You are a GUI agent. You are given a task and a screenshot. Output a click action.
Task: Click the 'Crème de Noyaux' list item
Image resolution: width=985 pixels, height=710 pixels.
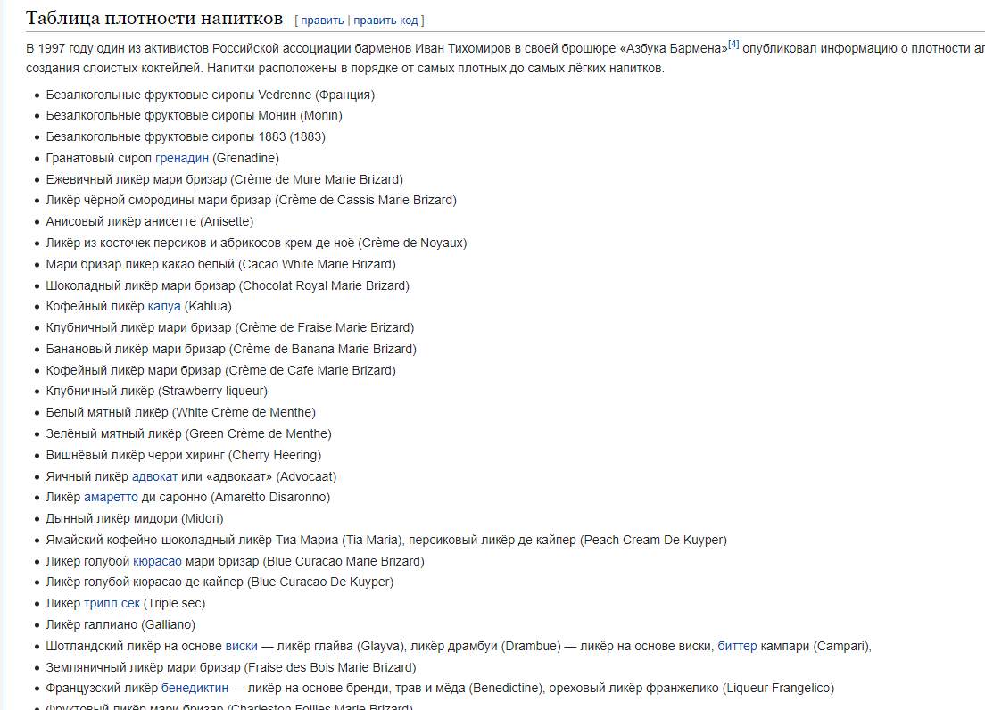pos(256,243)
